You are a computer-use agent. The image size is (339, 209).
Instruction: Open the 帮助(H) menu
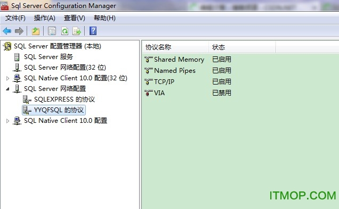[104, 18]
